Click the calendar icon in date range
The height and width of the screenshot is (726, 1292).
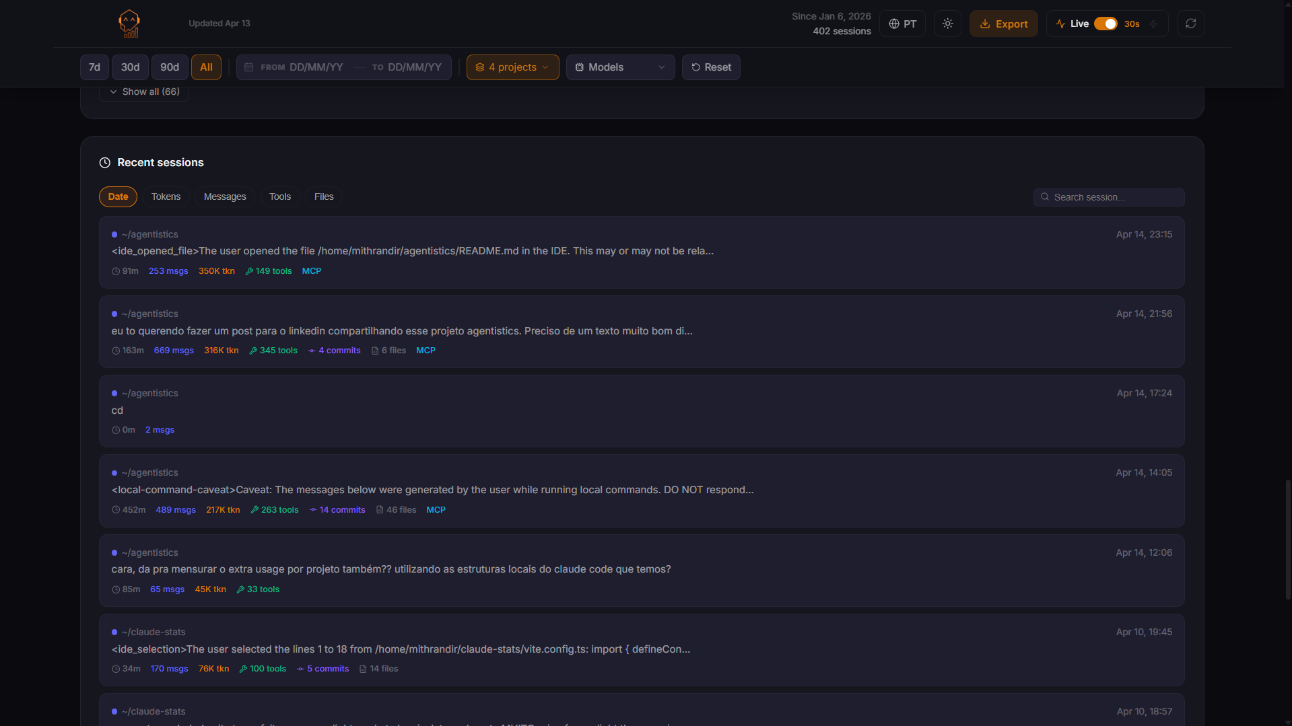coord(248,67)
